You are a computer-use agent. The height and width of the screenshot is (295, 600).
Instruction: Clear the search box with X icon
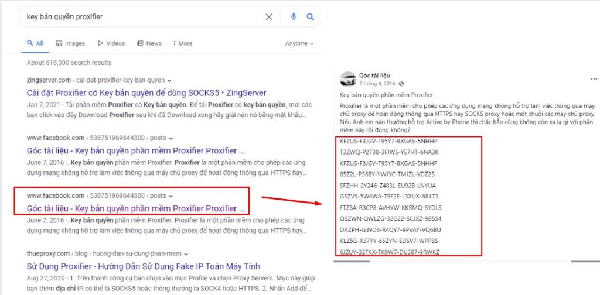click(269, 17)
